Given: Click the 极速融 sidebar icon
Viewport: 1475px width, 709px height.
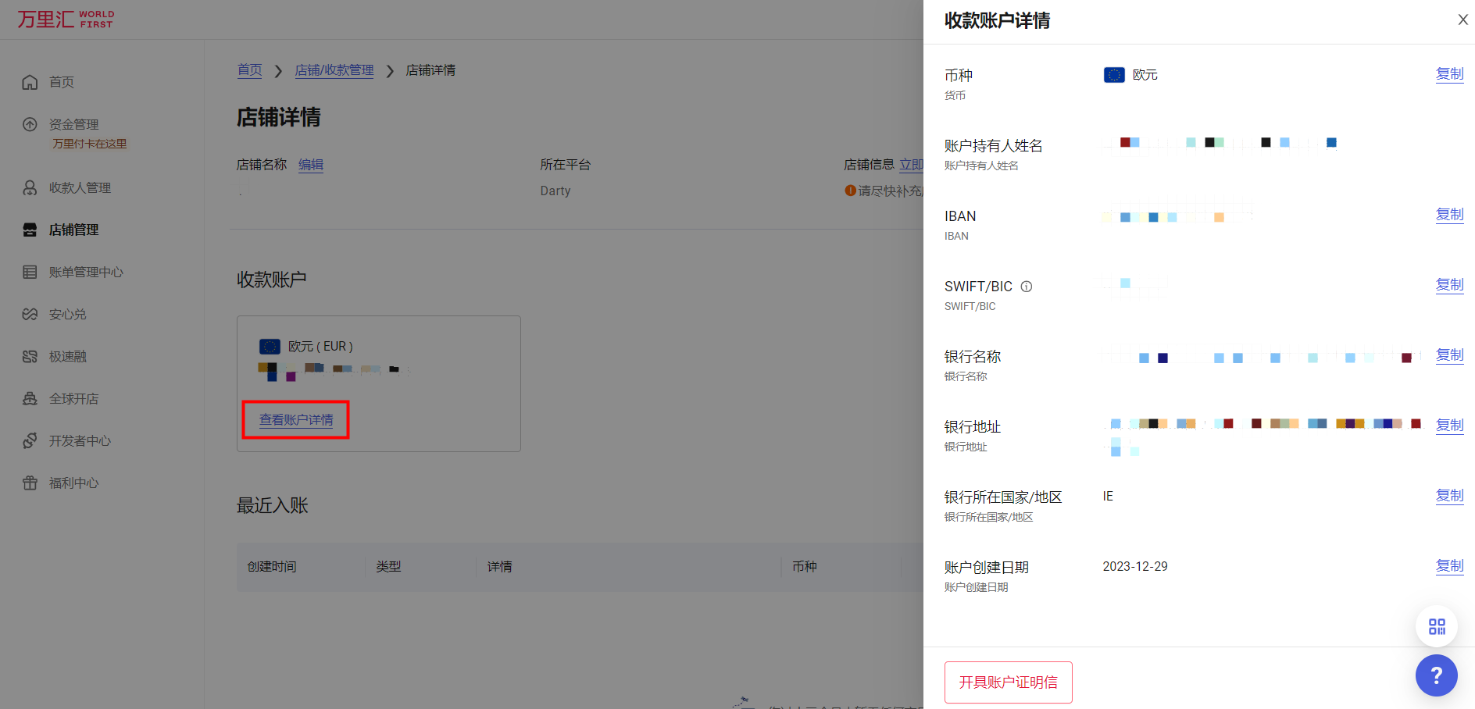Looking at the screenshot, I should [x=30, y=356].
